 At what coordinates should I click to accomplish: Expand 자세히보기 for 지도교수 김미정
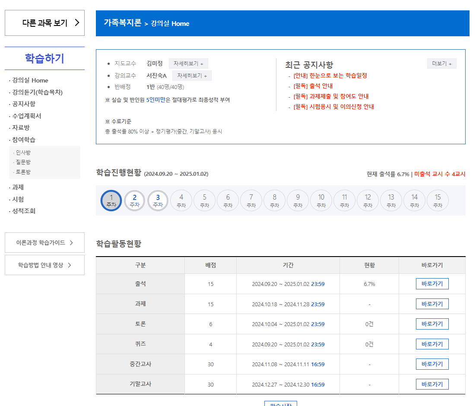188,63
